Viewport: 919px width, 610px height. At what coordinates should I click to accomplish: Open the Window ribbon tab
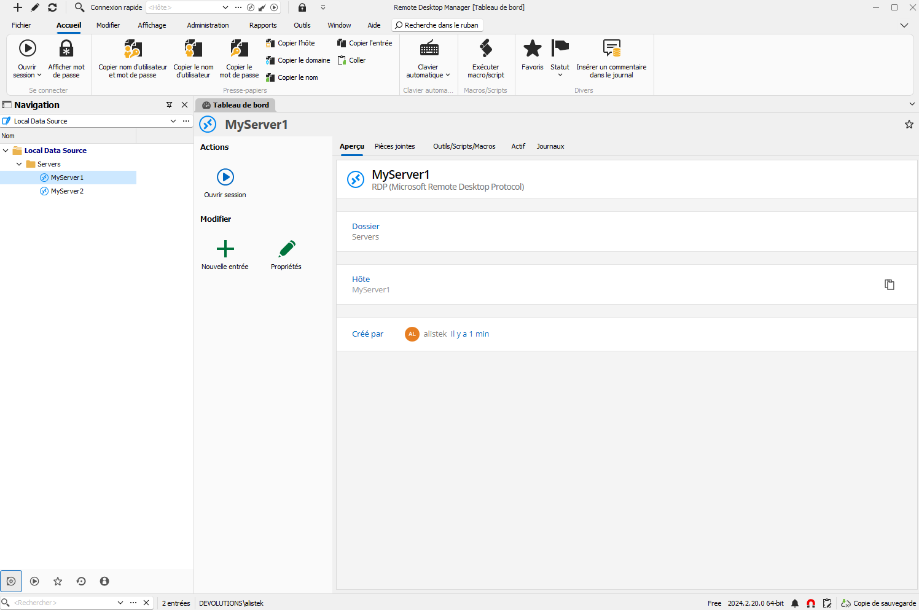pyautogui.click(x=339, y=25)
